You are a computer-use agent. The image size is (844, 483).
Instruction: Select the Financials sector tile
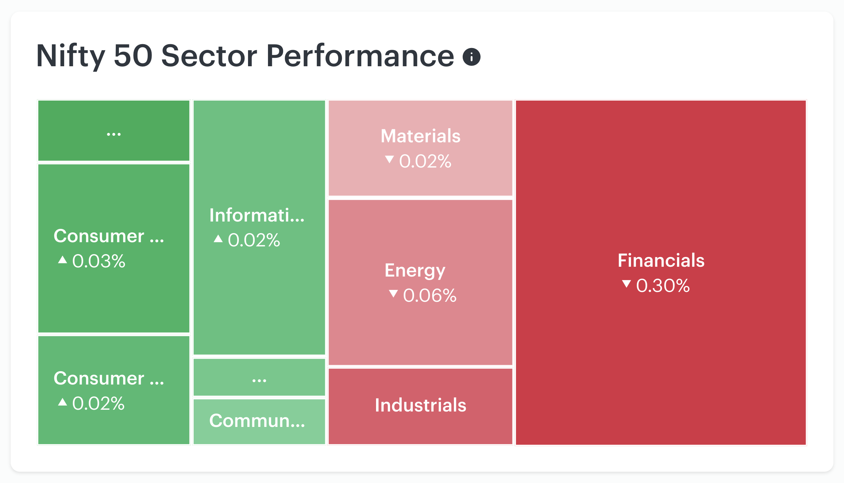point(661,273)
